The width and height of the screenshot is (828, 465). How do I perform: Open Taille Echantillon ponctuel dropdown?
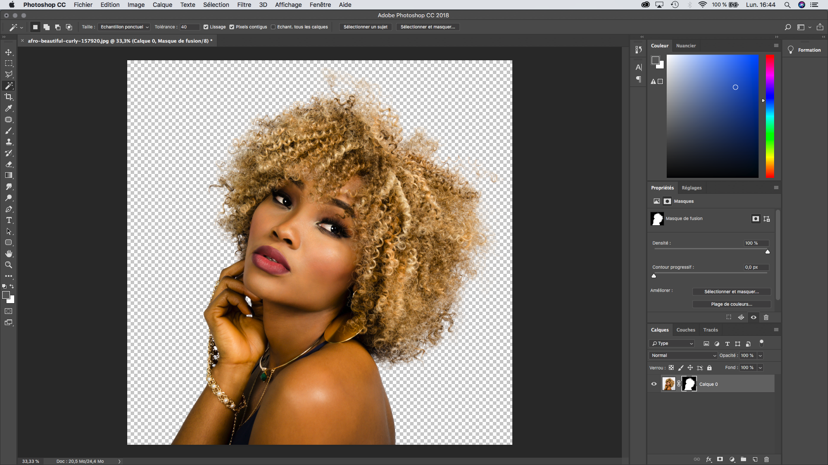pos(124,27)
